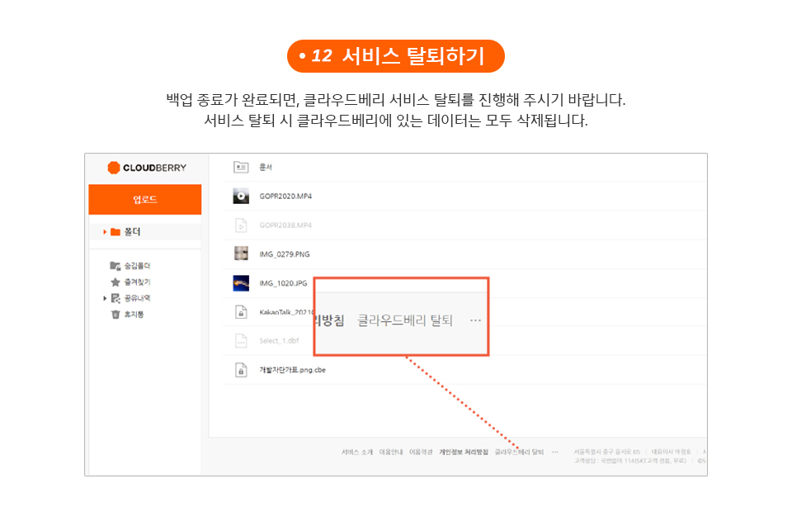Open the hidden folder (숨김폴더) icon
The image size is (792, 512).
pos(115,265)
